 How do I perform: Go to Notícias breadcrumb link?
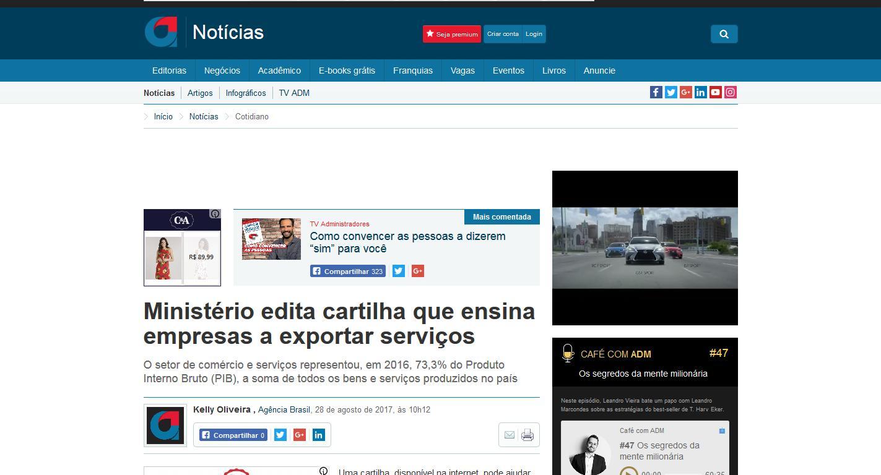point(204,116)
